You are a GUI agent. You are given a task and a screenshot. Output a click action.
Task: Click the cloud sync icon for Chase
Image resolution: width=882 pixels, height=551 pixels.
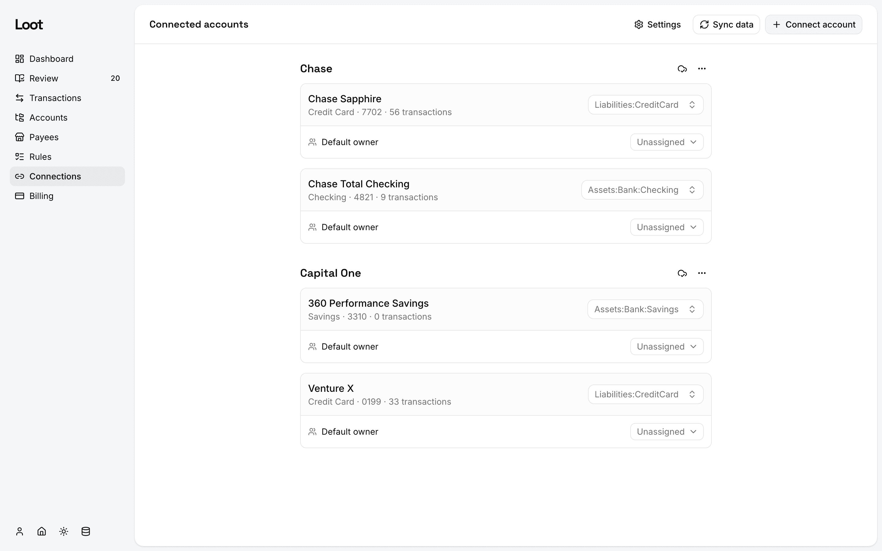(682, 69)
